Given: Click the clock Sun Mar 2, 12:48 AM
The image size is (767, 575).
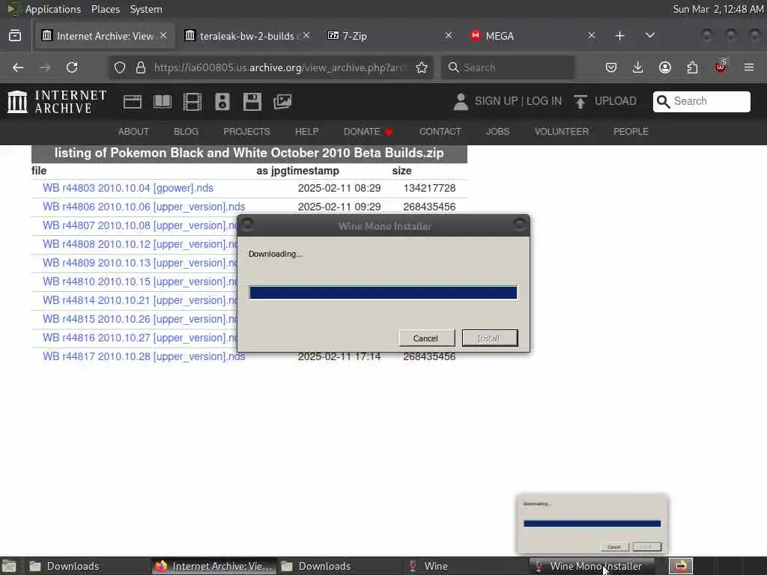Looking at the screenshot, I should (718, 9).
